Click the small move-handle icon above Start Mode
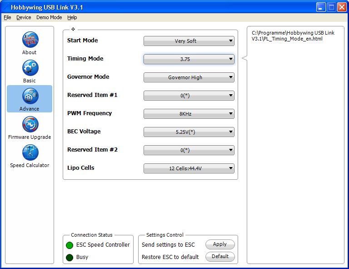The image size is (349, 269). pos(73,29)
